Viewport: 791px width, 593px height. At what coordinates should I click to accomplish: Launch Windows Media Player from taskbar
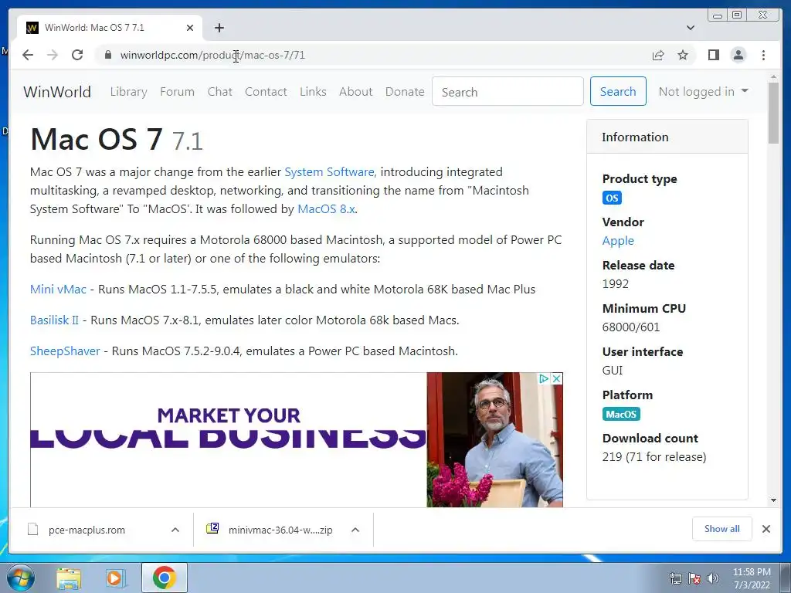pyautogui.click(x=115, y=578)
